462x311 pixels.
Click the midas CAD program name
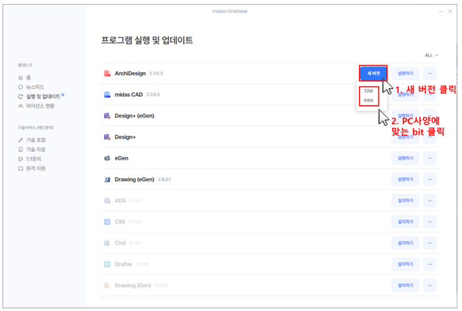click(x=129, y=94)
